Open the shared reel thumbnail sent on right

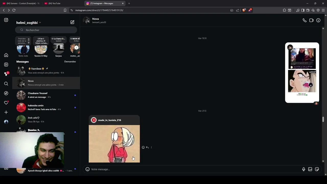point(302,73)
